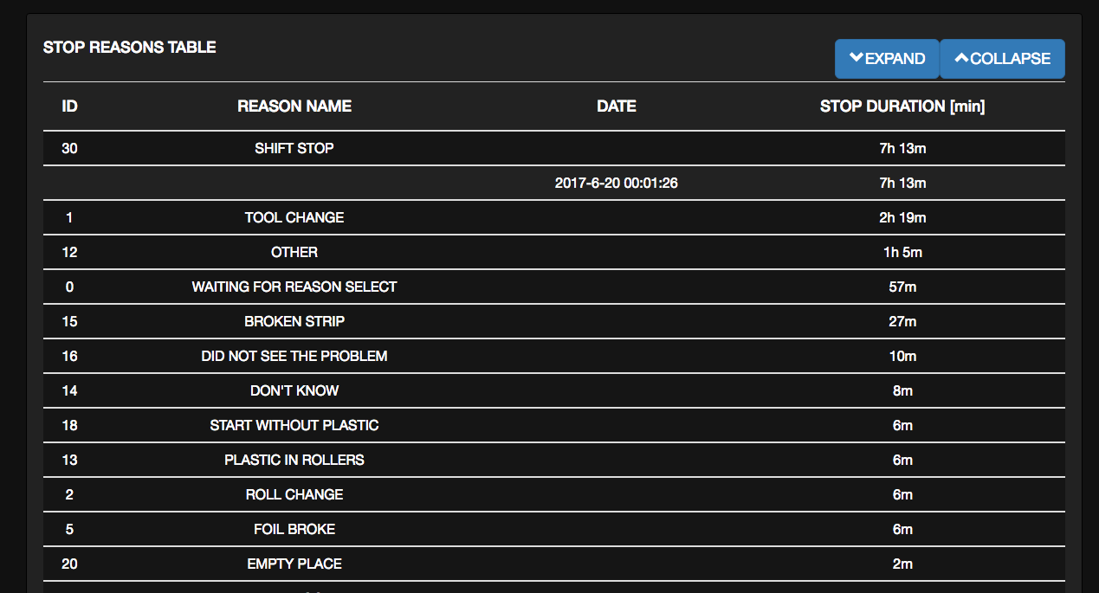Click the FOIL BROKE row

click(x=554, y=529)
